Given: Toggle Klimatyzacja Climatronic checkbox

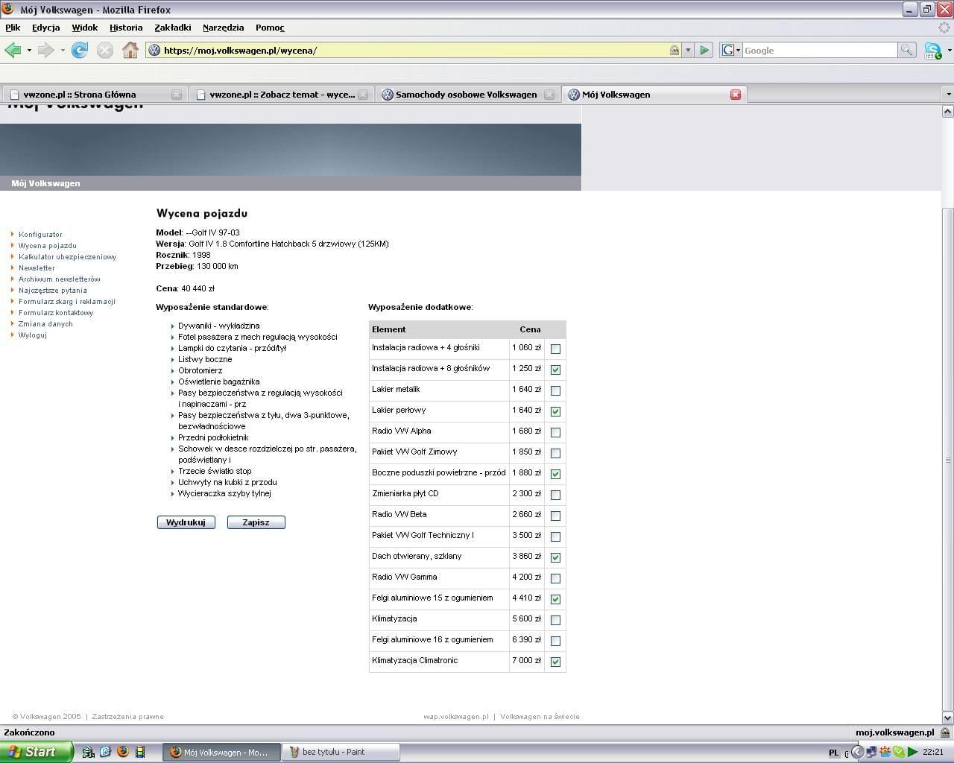Looking at the screenshot, I should coord(555,662).
